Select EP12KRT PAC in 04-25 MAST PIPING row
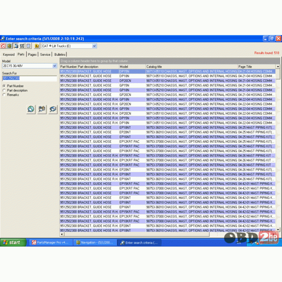282x282 pixels. (132, 141)
